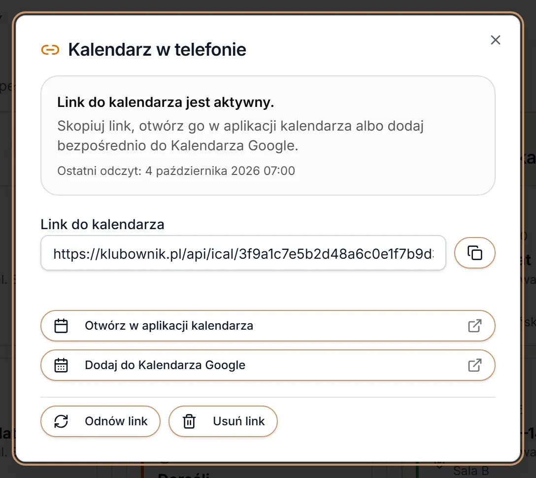Image resolution: width=536 pixels, height=478 pixels.
Task: Delete the link with Usuń link
Action: 223,421
